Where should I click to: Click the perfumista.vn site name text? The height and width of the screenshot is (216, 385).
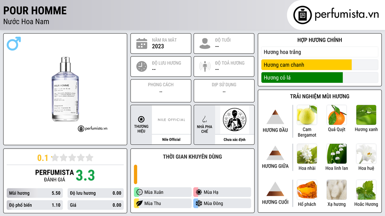(x=347, y=15)
